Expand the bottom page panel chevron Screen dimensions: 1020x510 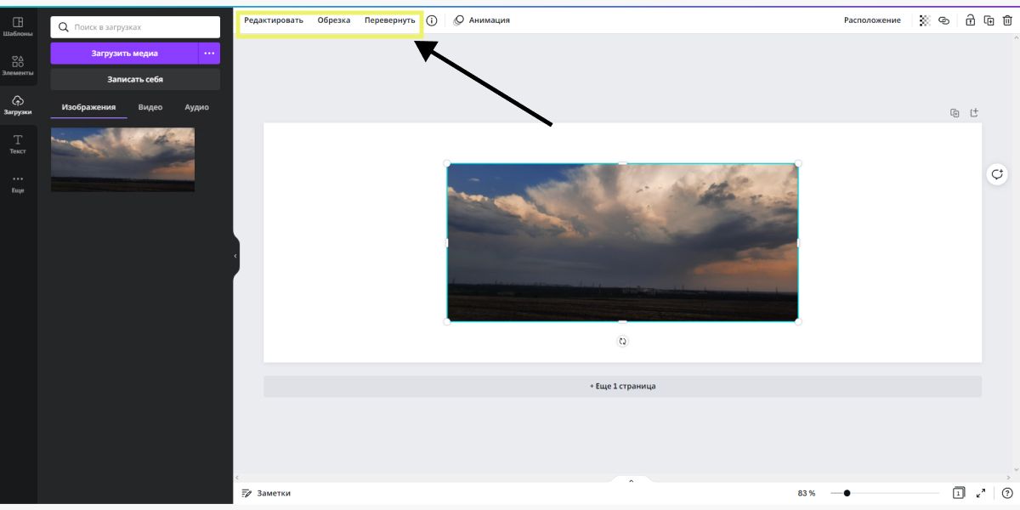pyautogui.click(x=631, y=481)
